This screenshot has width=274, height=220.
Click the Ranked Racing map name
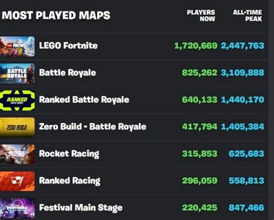tap(69, 181)
